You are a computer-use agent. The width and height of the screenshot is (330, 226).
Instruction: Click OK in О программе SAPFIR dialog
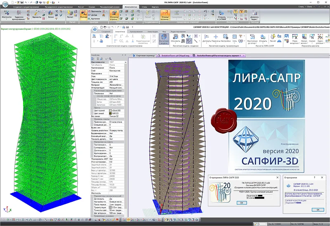pos(318,210)
